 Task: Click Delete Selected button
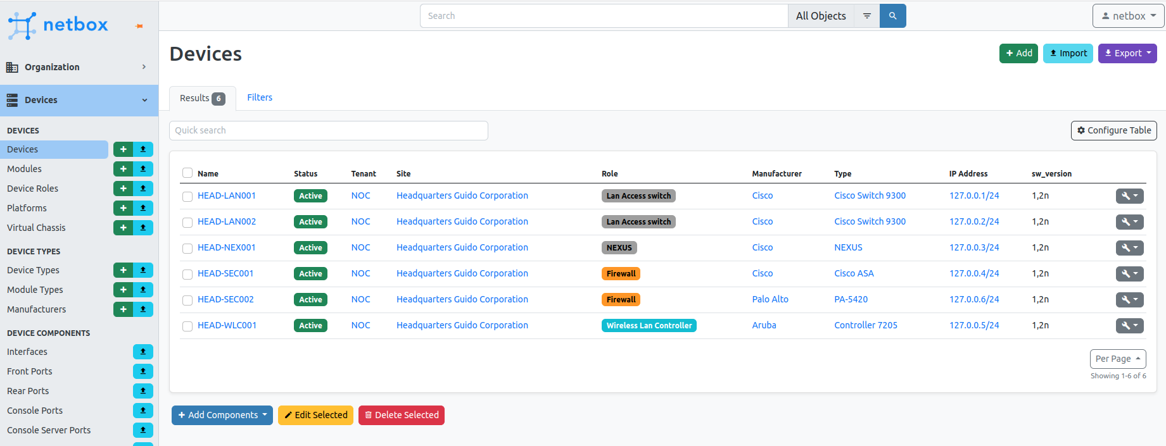(x=402, y=415)
